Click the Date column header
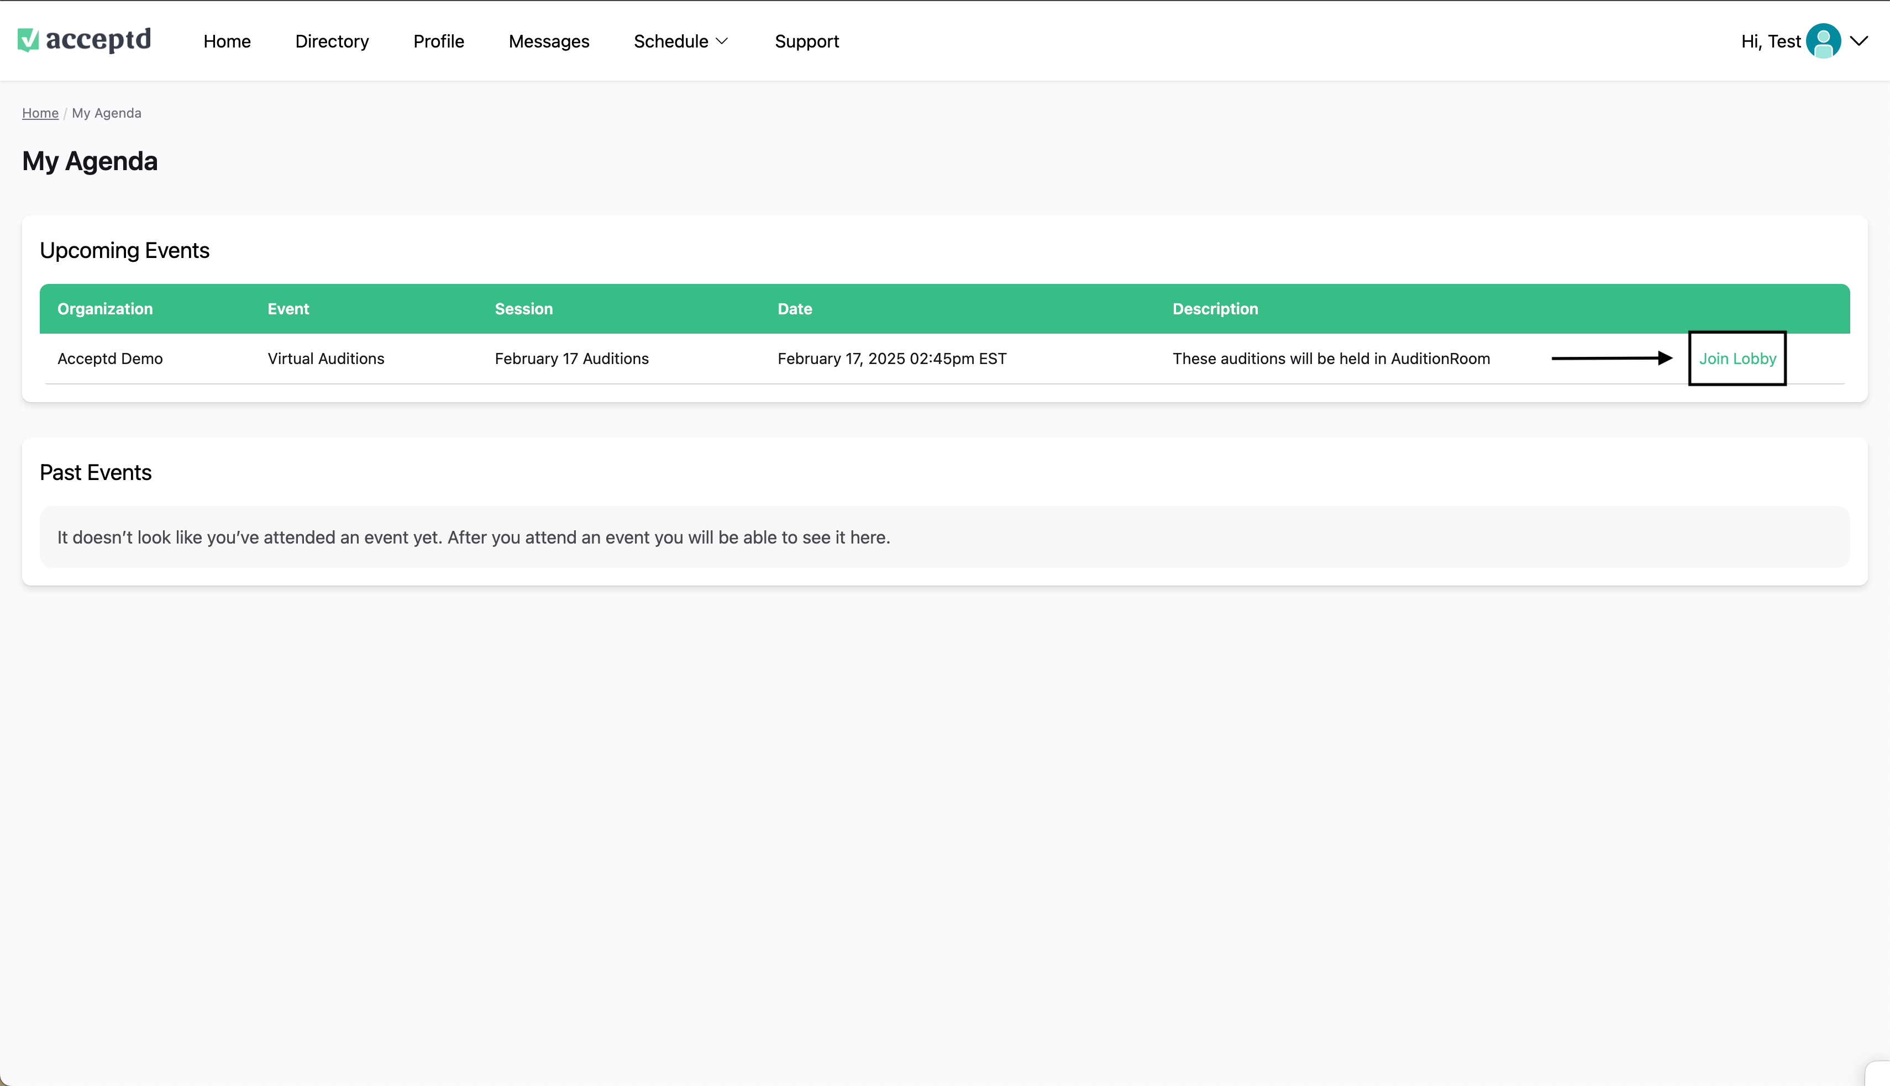The height and width of the screenshot is (1086, 1890). (x=795, y=309)
